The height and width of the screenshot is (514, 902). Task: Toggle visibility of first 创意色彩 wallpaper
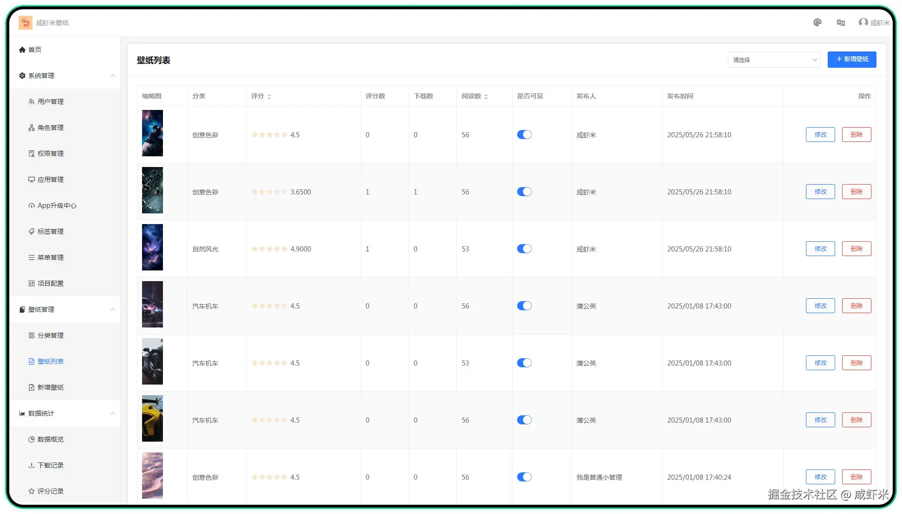pos(524,135)
